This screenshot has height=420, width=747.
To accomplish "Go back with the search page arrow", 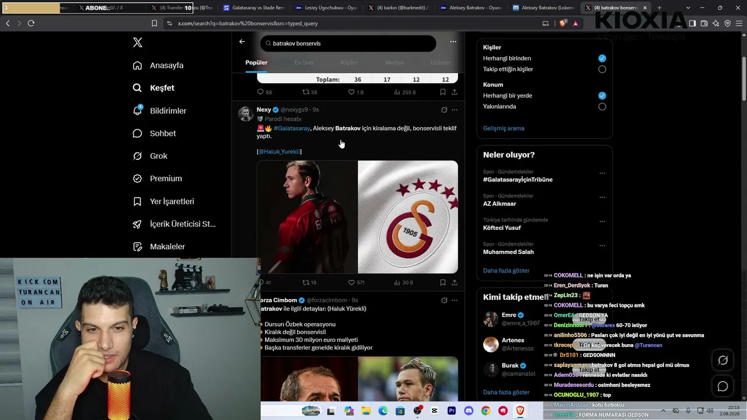I will pyautogui.click(x=242, y=42).
